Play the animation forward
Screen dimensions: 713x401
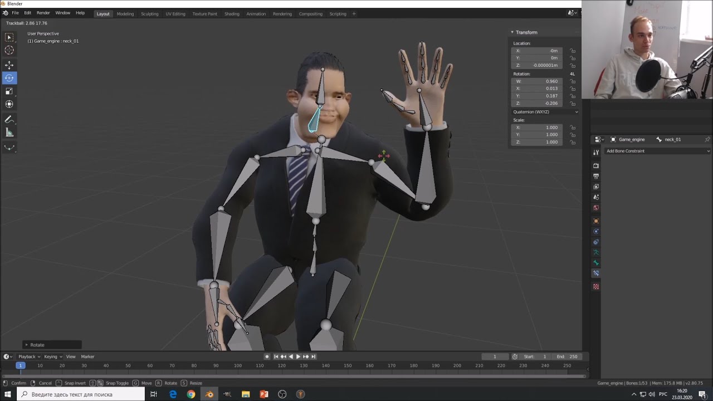298,356
